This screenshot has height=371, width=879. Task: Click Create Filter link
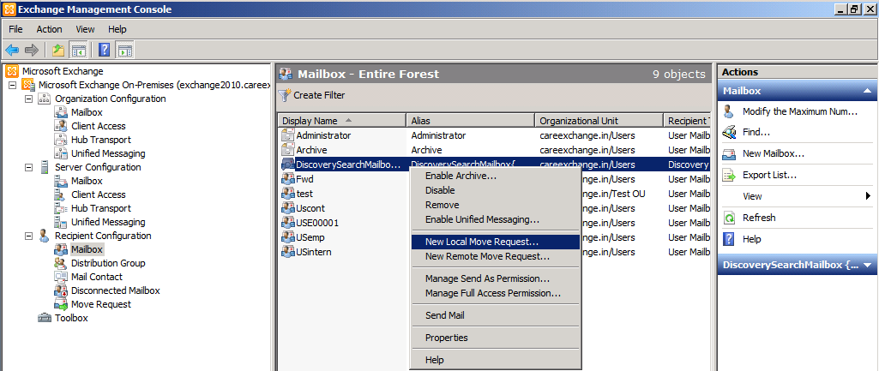[x=319, y=95]
